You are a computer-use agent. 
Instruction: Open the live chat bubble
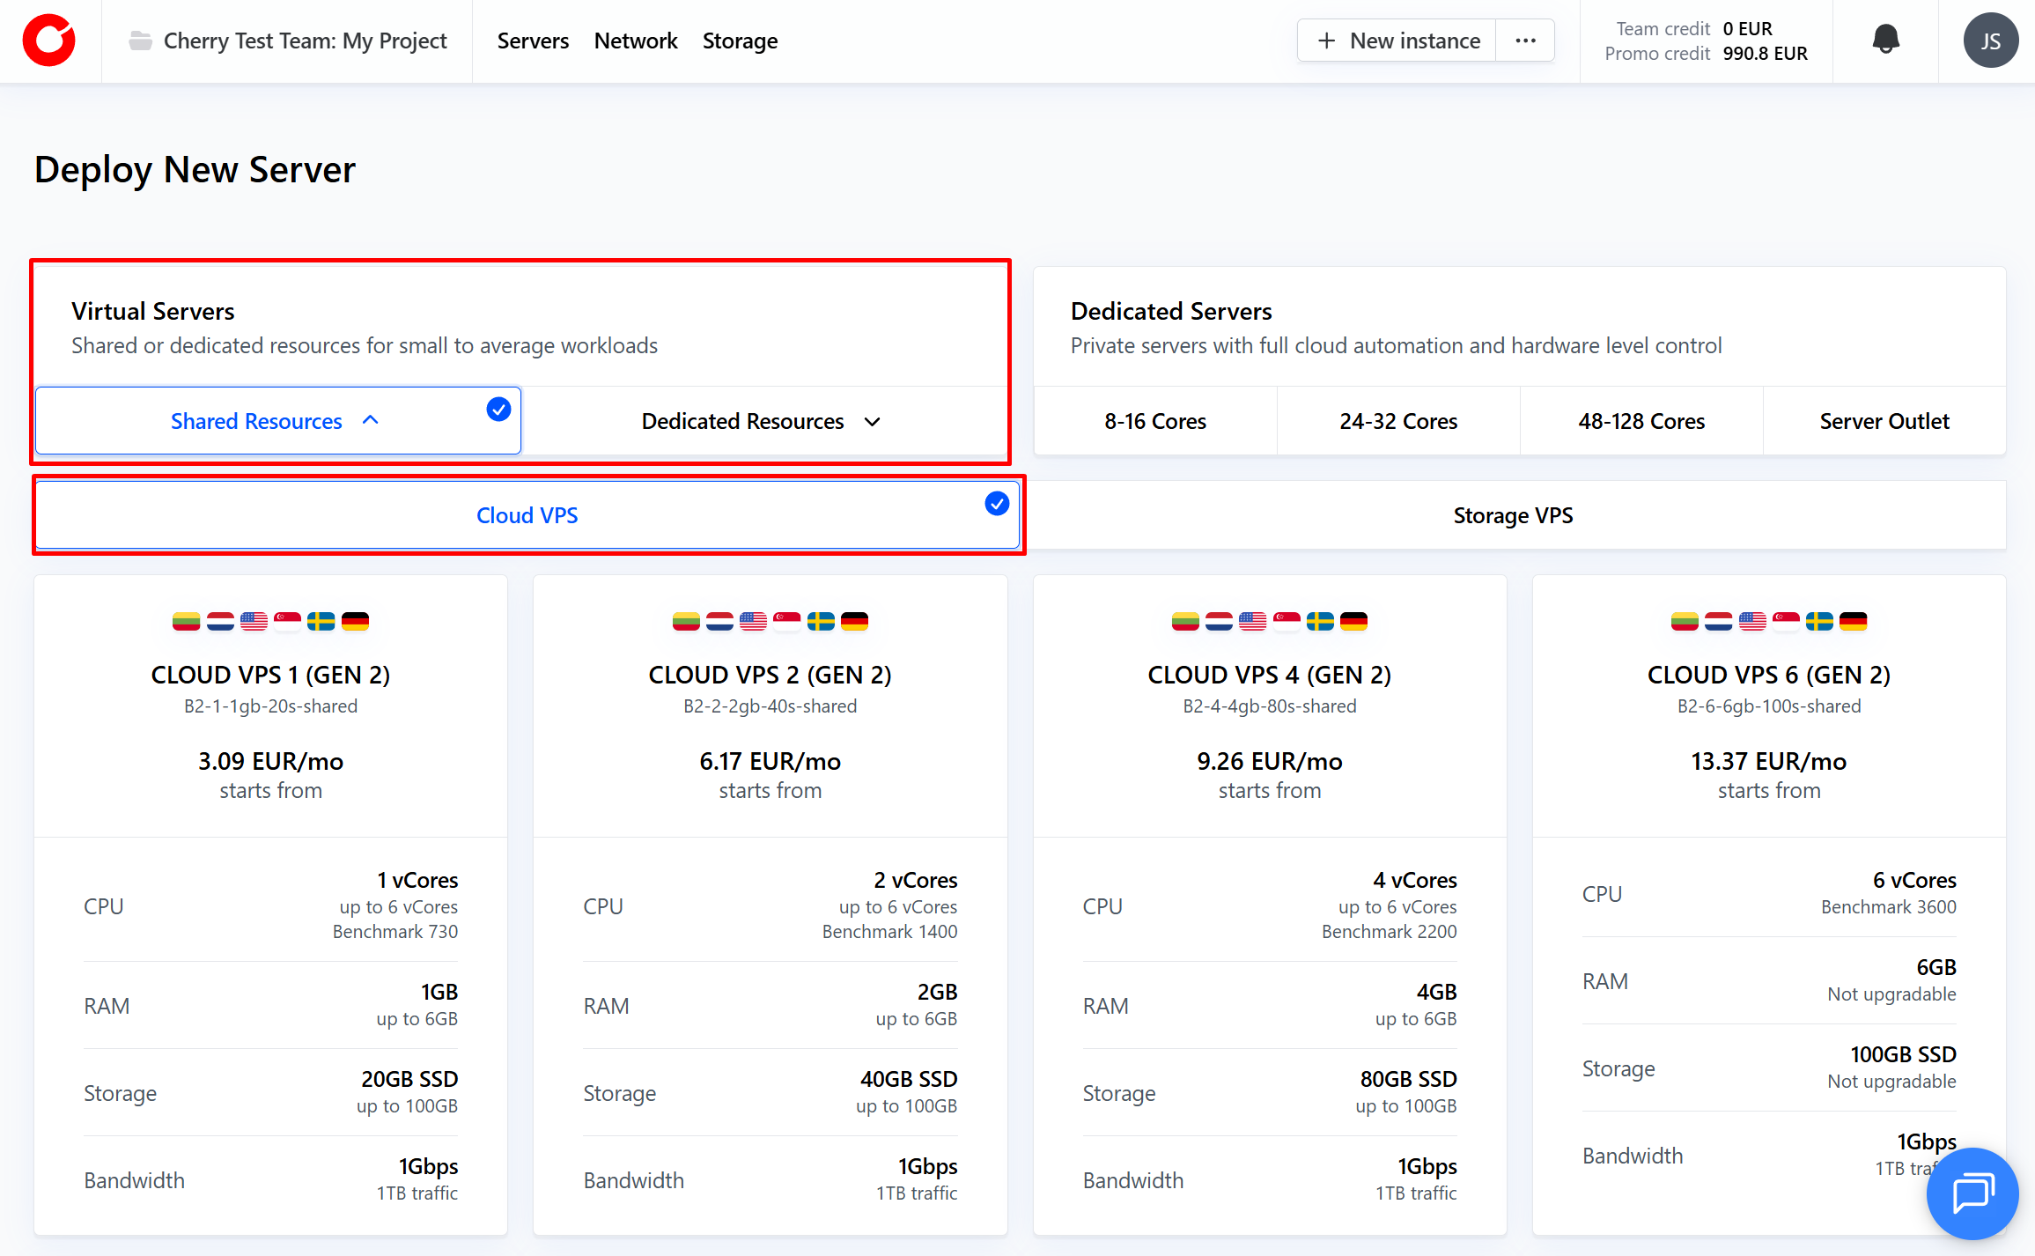[x=1972, y=1193]
